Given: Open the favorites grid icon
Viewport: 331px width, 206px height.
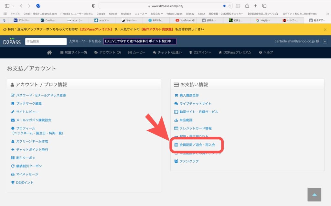Looking at the screenshot, I should click(5, 14).
